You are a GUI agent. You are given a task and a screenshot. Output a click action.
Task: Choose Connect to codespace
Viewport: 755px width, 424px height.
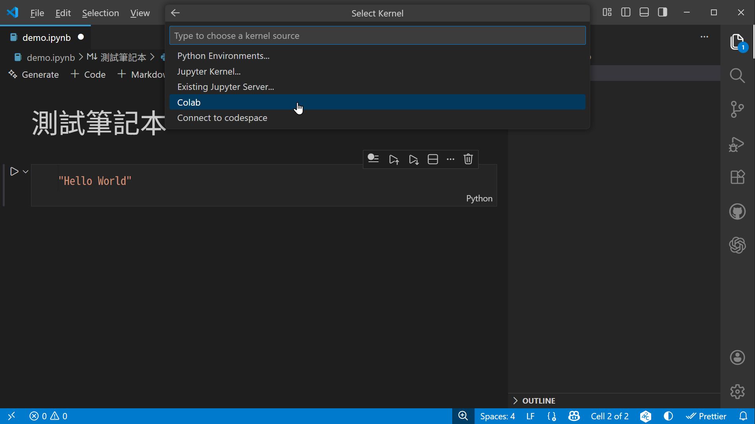click(377, 118)
